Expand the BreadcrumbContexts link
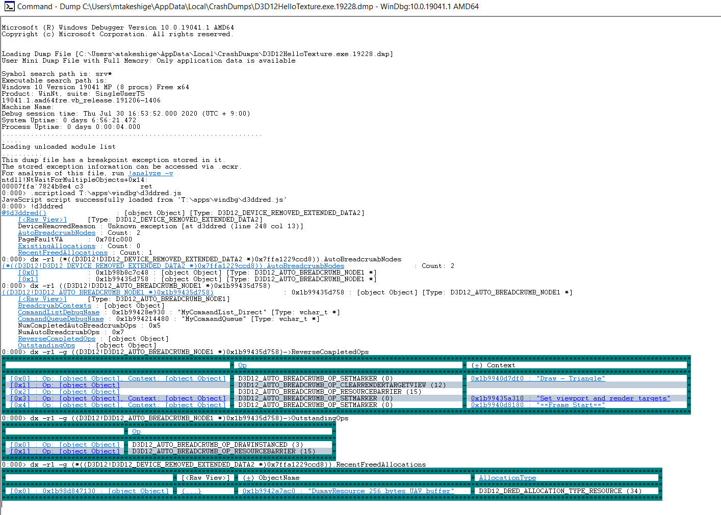The height and width of the screenshot is (515, 721). point(55,306)
